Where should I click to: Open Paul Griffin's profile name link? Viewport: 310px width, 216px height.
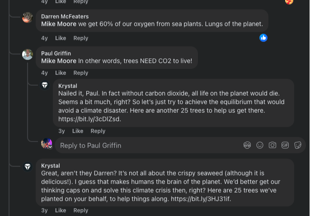[x=56, y=53]
